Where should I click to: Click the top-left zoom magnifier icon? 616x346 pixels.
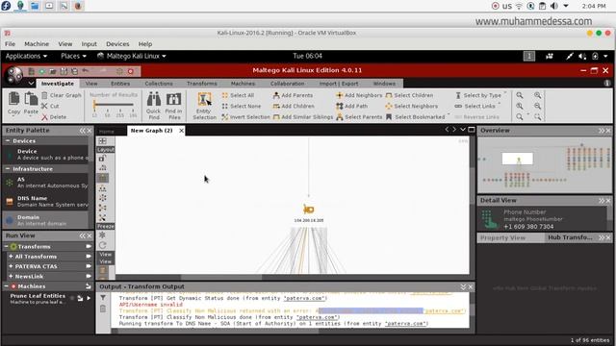coord(520,95)
